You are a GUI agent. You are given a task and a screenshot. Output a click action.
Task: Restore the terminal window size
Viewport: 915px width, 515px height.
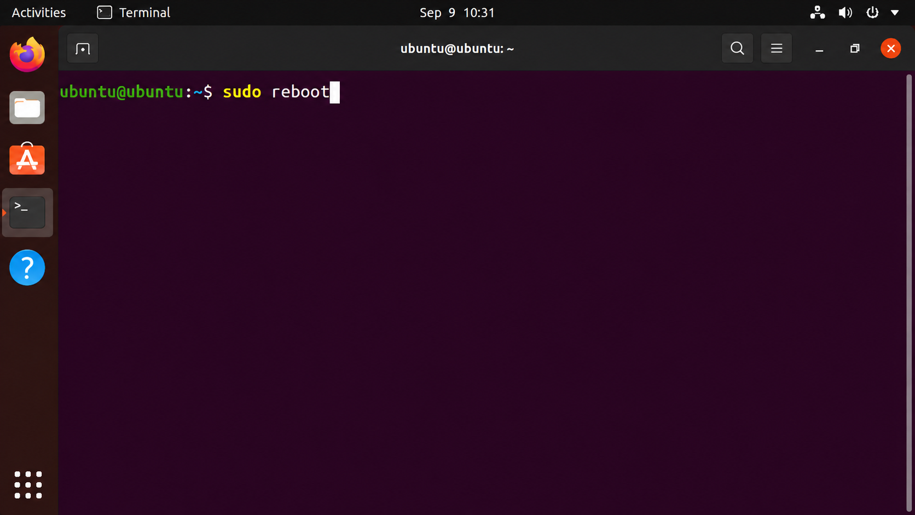coord(855,49)
